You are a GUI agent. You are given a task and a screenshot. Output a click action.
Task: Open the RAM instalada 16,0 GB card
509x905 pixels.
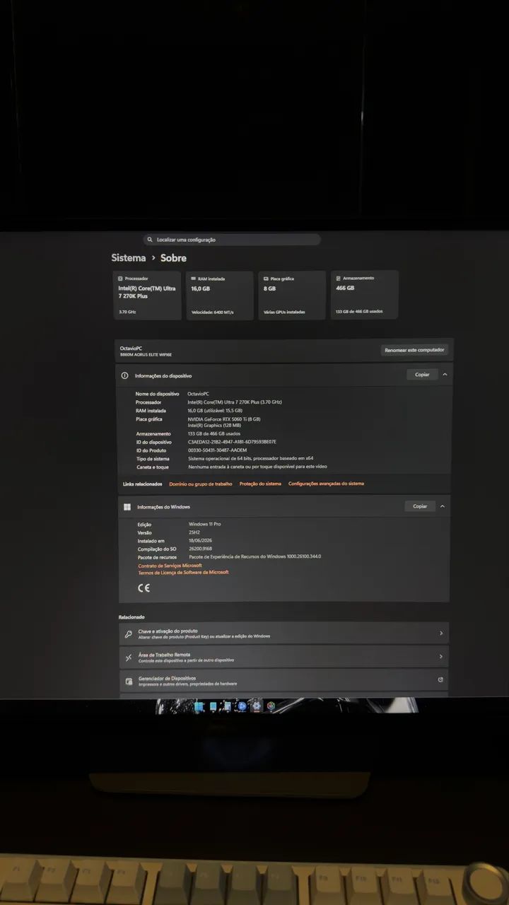220,296
